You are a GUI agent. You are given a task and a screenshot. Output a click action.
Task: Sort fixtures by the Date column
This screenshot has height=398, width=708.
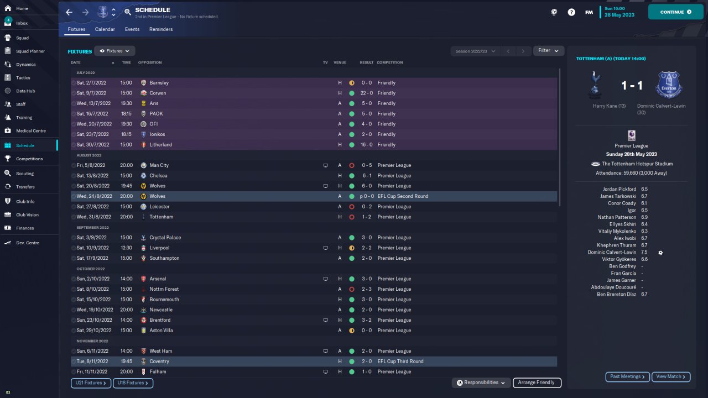tap(76, 62)
